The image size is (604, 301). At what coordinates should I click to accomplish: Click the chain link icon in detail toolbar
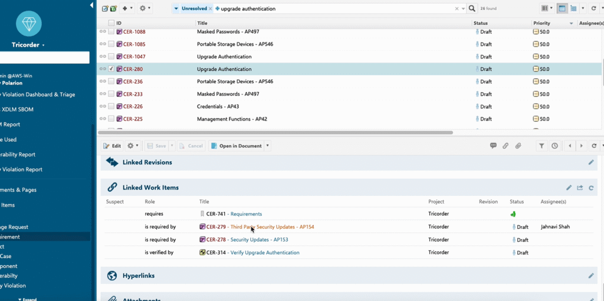point(505,146)
